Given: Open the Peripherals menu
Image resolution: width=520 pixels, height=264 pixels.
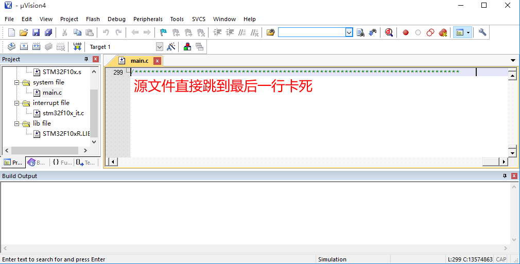Looking at the screenshot, I should (x=148, y=19).
